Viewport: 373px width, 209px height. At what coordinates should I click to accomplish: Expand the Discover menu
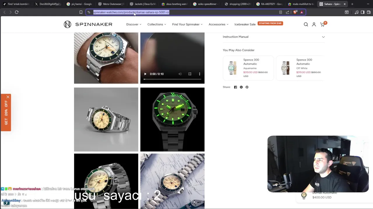coord(134,24)
